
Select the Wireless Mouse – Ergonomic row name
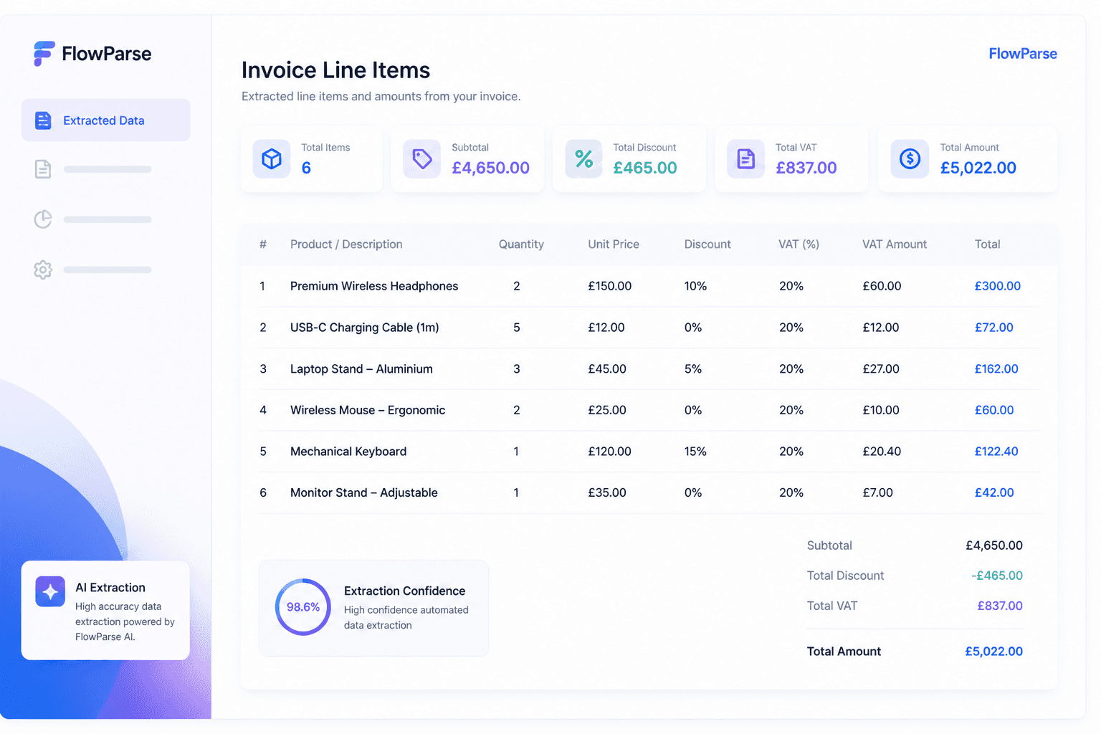coord(368,410)
